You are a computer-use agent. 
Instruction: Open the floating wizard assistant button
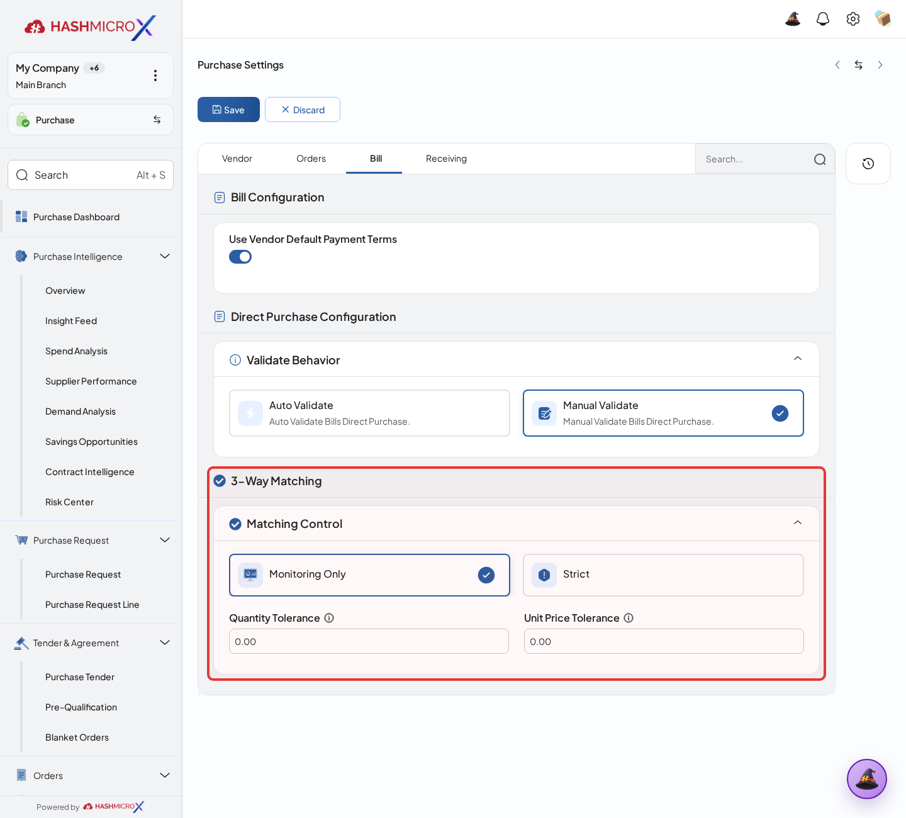[867, 779]
